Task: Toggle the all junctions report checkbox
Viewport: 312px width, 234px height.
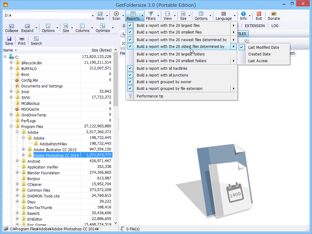Action: click(x=130, y=75)
